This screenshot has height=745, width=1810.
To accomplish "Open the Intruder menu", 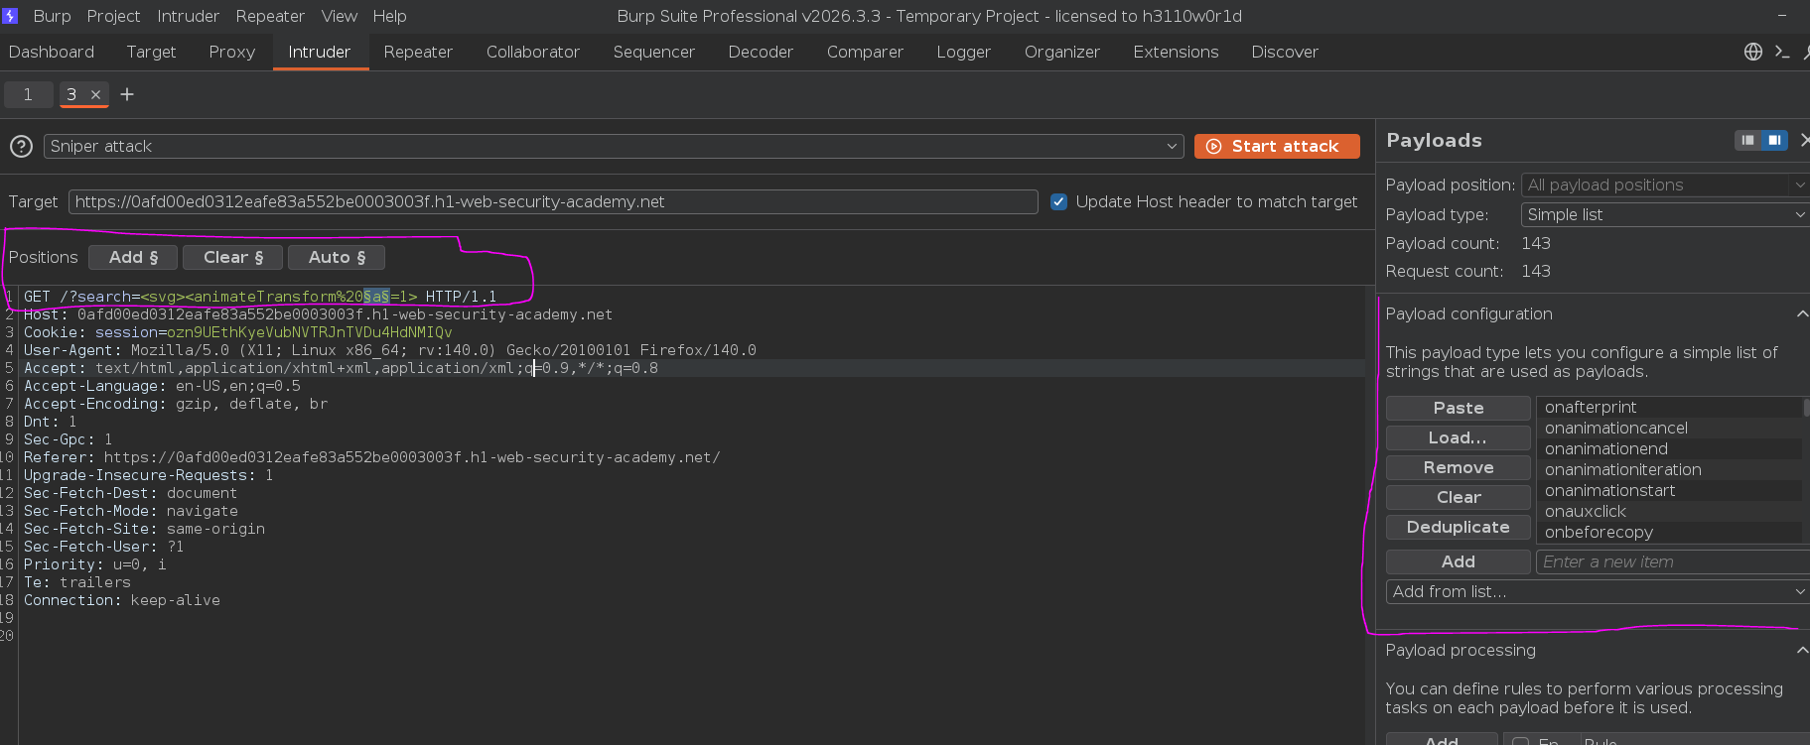I will tap(188, 16).
